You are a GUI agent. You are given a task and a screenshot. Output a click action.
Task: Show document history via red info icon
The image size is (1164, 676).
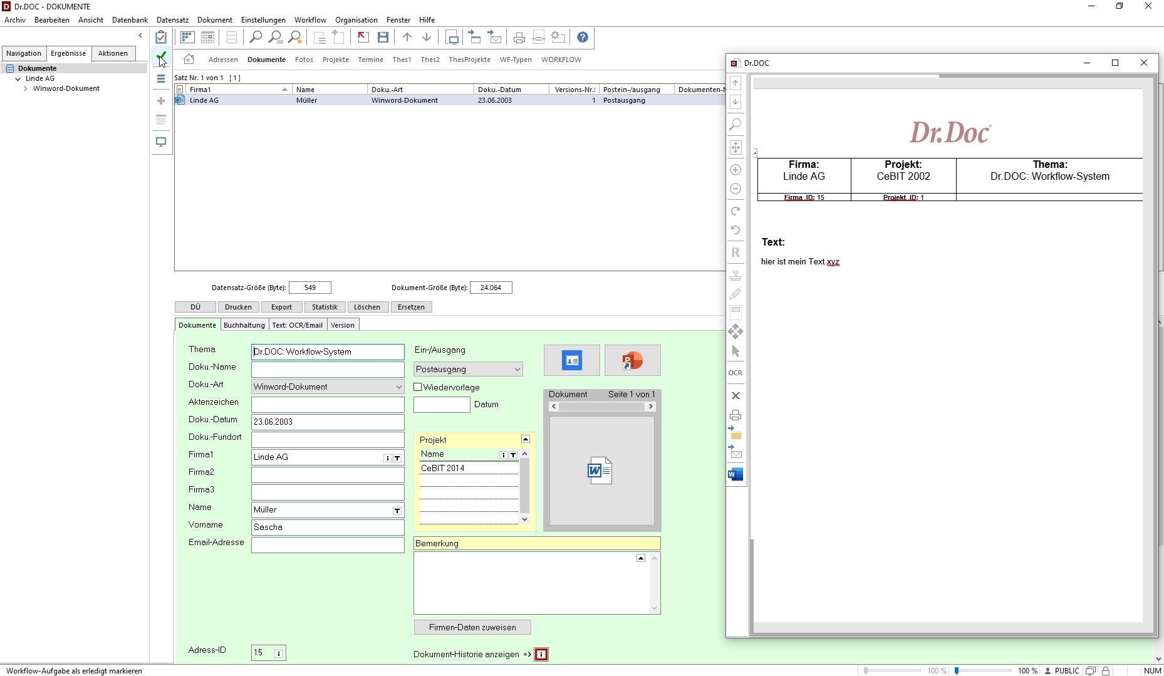click(x=541, y=655)
